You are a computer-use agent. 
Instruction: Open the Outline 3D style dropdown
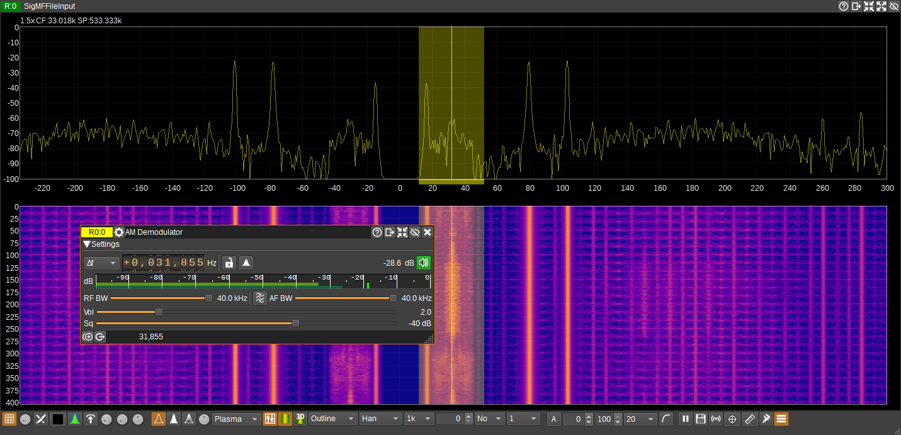(x=332, y=419)
